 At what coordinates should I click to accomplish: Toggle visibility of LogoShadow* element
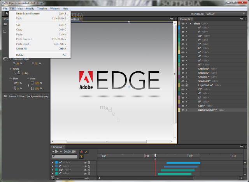click(183, 85)
